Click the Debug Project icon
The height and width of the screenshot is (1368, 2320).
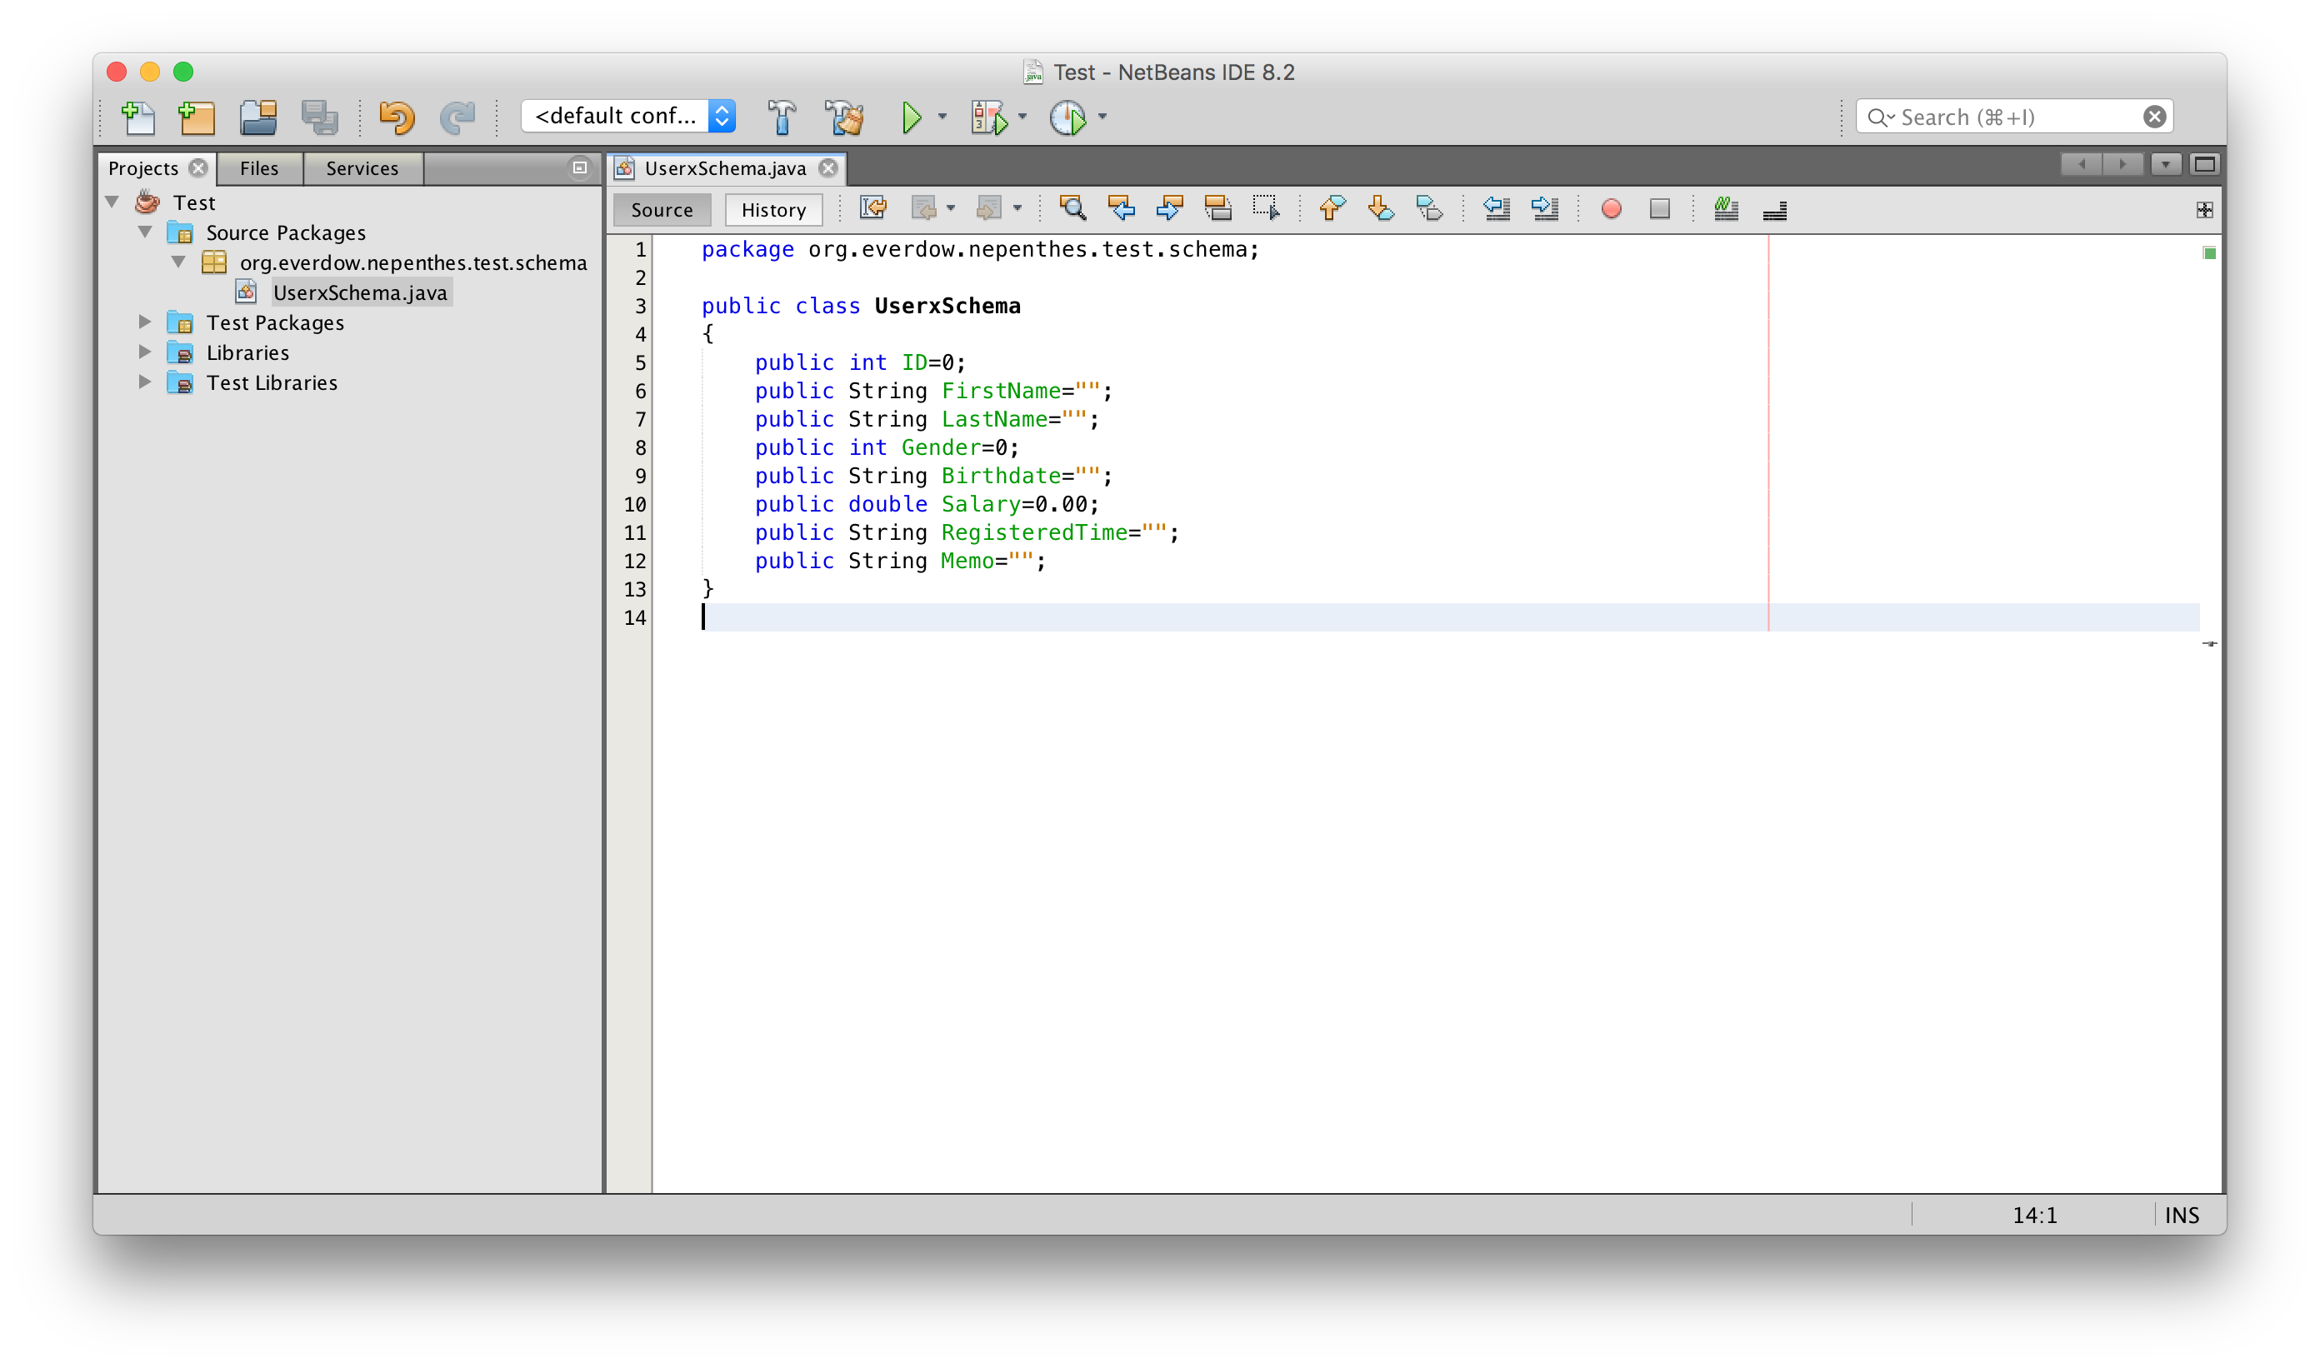[x=988, y=117]
